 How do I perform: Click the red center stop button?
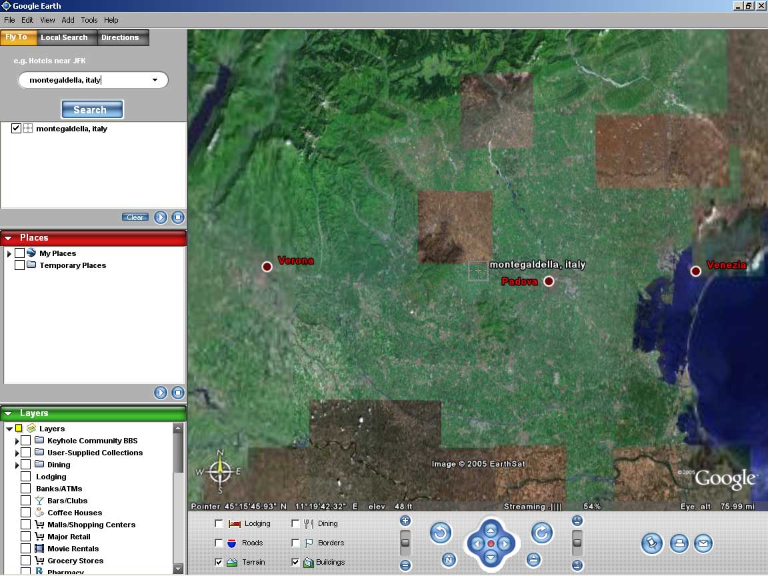pos(491,544)
